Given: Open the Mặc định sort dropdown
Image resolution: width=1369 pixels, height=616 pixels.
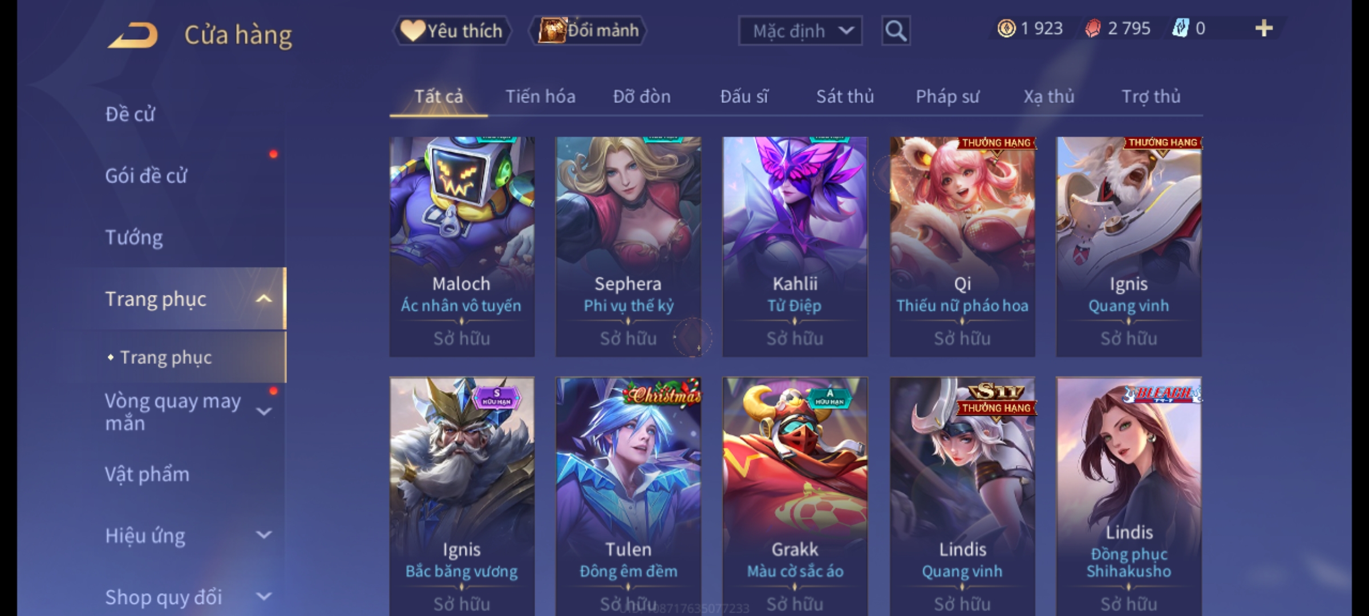Looking at the screenshot, I should coord(800,31).
